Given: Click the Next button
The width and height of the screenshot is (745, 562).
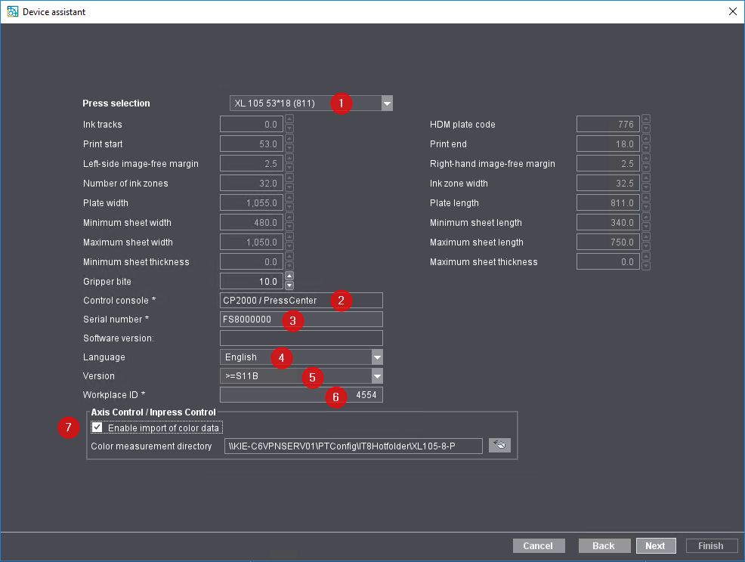Looking at the screenshot, I should pyautogui.click(x=655, y=545).
